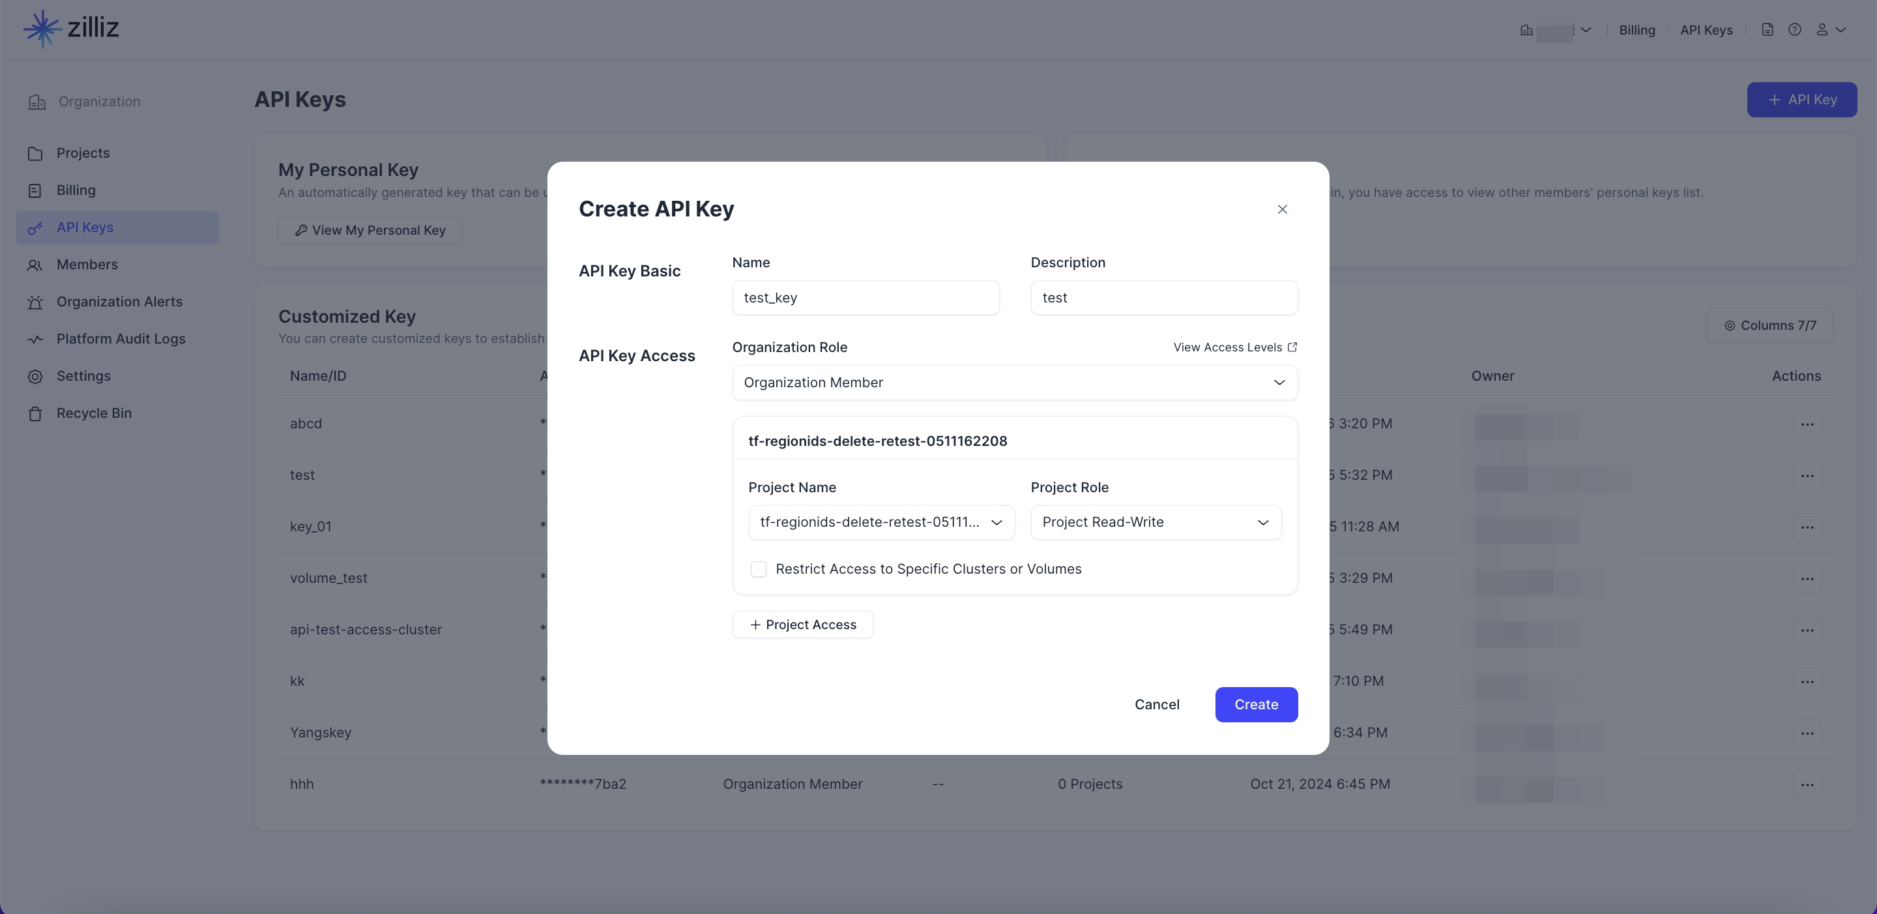Screen dimensions: 1877x914
Task: Click the Name input field
Action: (866, 298)
